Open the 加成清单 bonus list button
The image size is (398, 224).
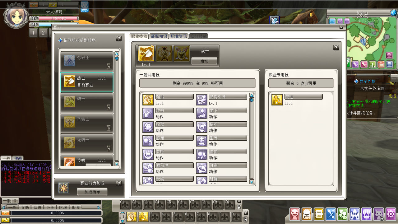[x=92, y=192]
